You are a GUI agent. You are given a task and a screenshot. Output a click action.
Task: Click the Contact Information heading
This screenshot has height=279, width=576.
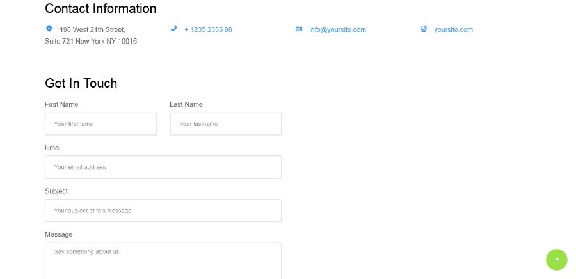coord(100,8)
